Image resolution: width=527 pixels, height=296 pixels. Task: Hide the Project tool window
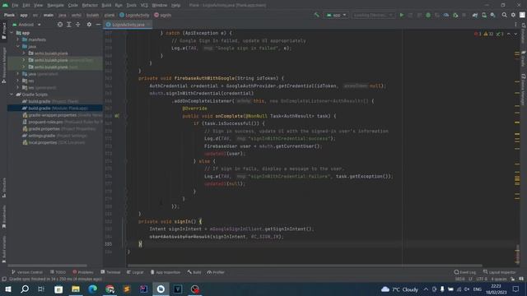point(98,25)
